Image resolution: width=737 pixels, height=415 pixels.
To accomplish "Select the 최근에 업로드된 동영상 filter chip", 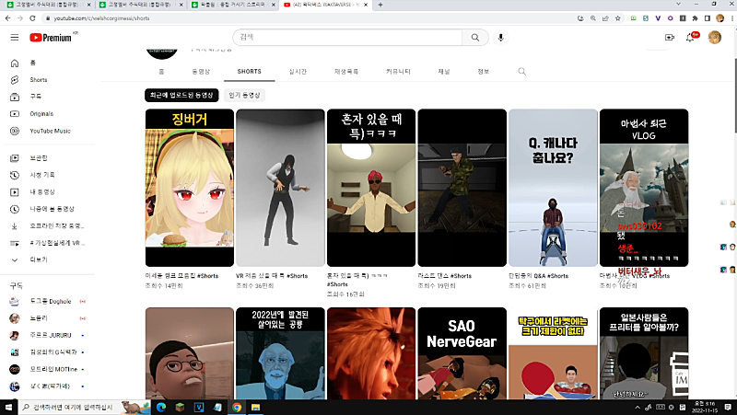I will [181, 95].
